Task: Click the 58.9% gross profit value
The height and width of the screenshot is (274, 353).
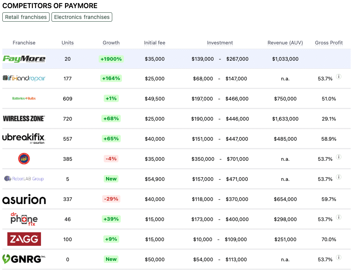Action: click(329, 139)
